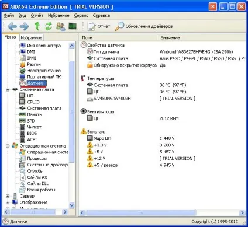Go back with the left arrow icon
248x227 pixels.
(x=12, y=26)
